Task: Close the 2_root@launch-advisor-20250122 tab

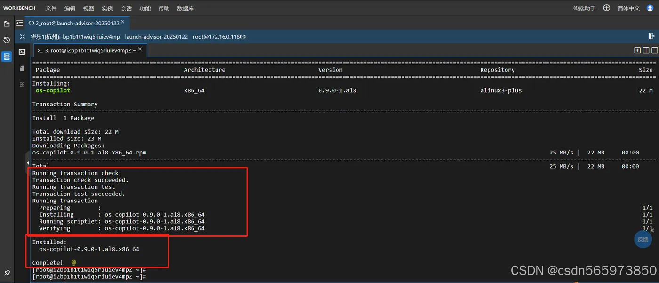Action: tap(123, 22)
